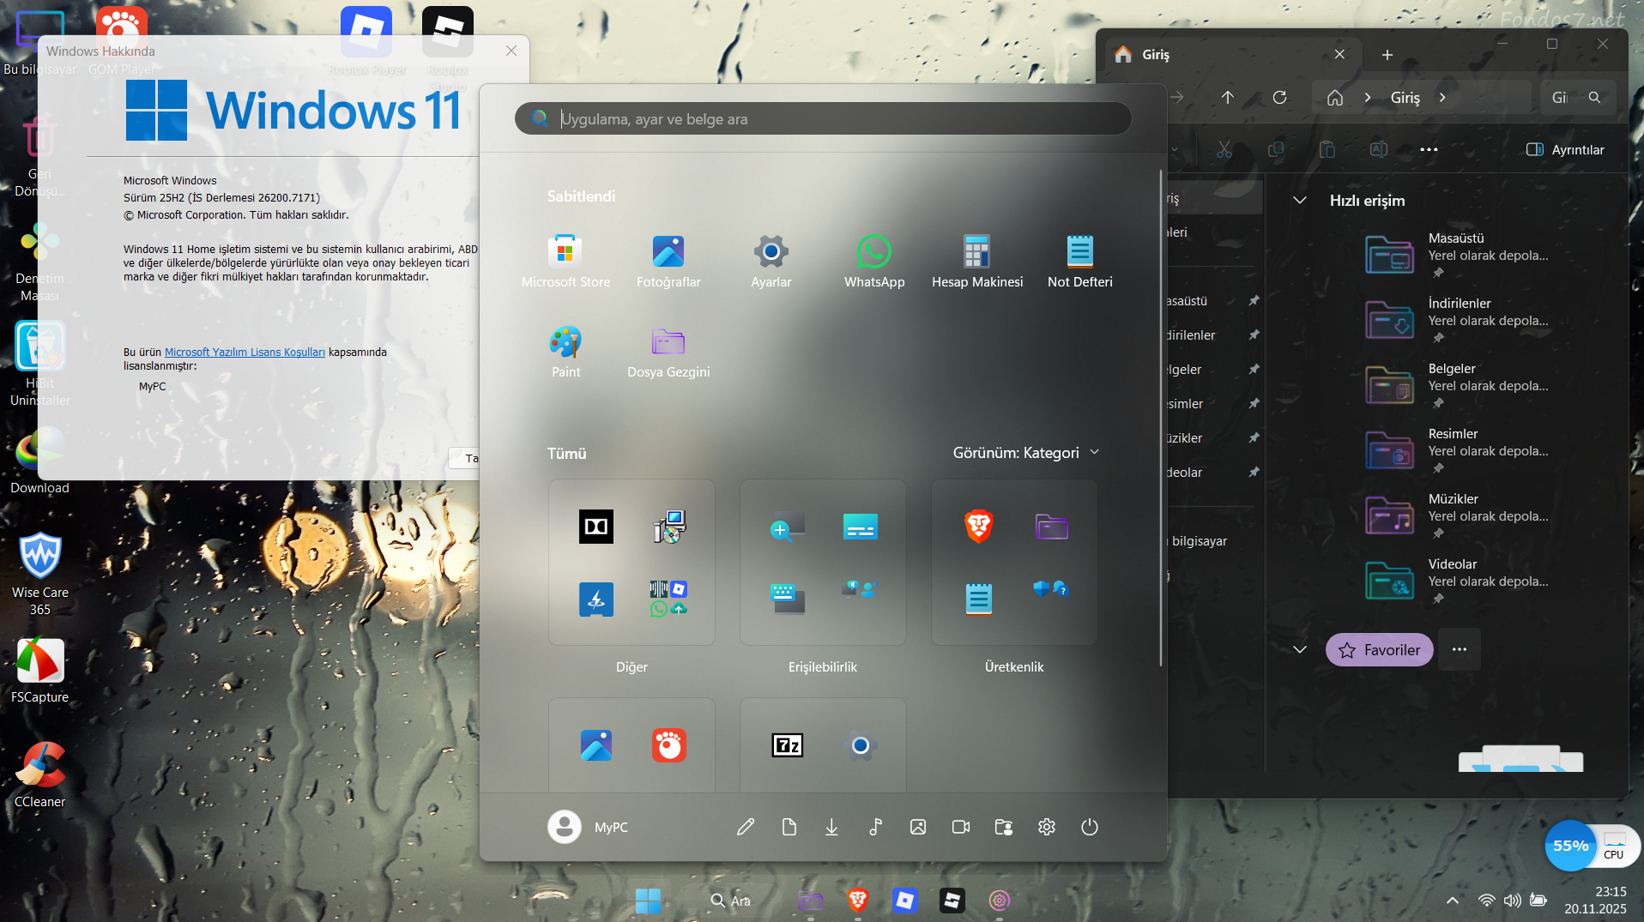This screenshot has height=922, width=1644.
Task: Launch Paint from the pinned apps
Action: pyautogui.click(x=565, y=352)
